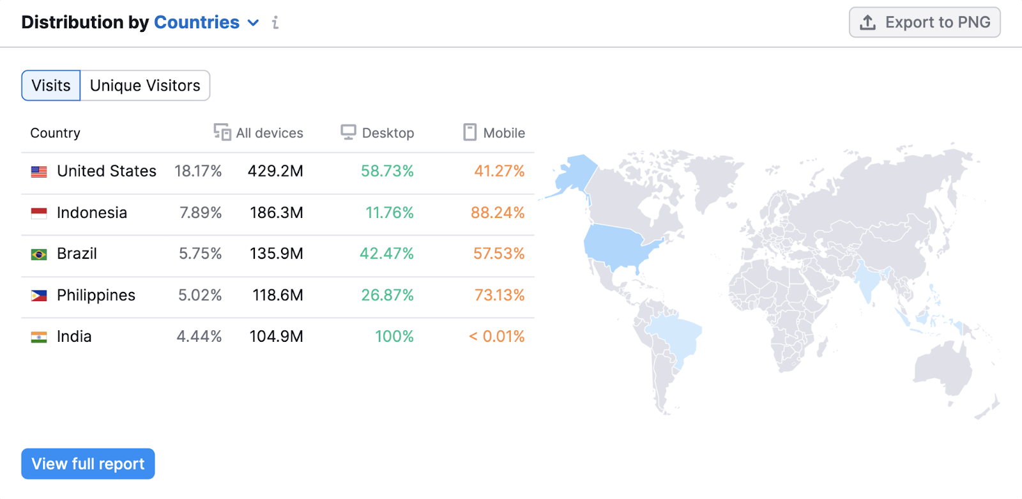Select the United States on the map

coord(616,246)
